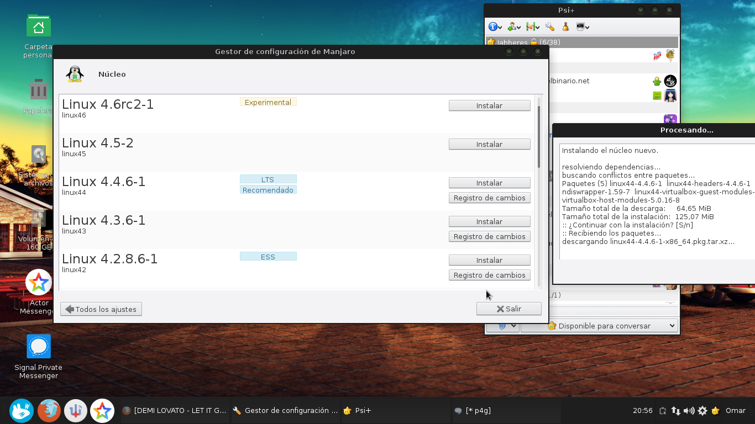Click the Psi+ bell events icon
This screenshot has width=755, height=424.
point(565,26)
